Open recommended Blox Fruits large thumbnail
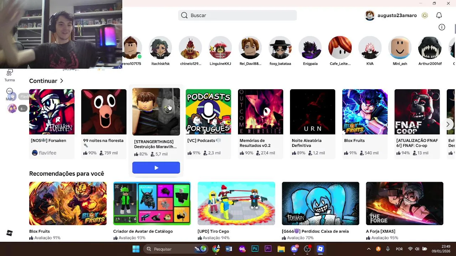 tap(68, 203)
